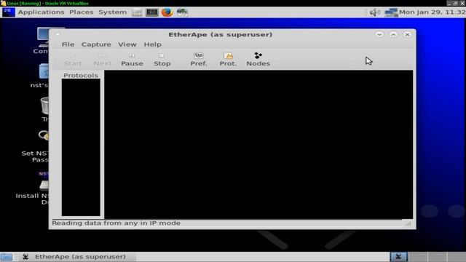Open the Nodes toolbar button
Screen dimensions: 466x262
[x=258, y=60]
